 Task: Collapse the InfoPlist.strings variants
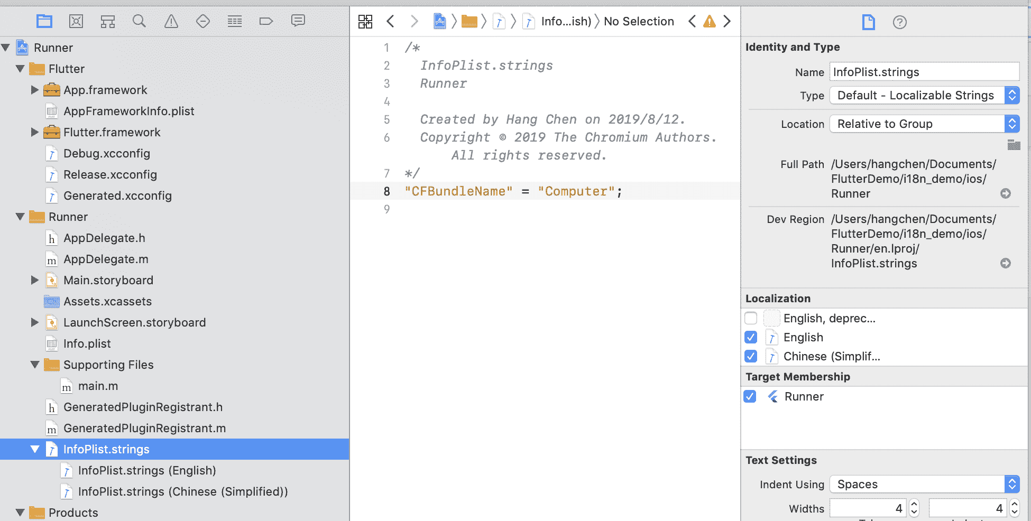coord(35,449)
